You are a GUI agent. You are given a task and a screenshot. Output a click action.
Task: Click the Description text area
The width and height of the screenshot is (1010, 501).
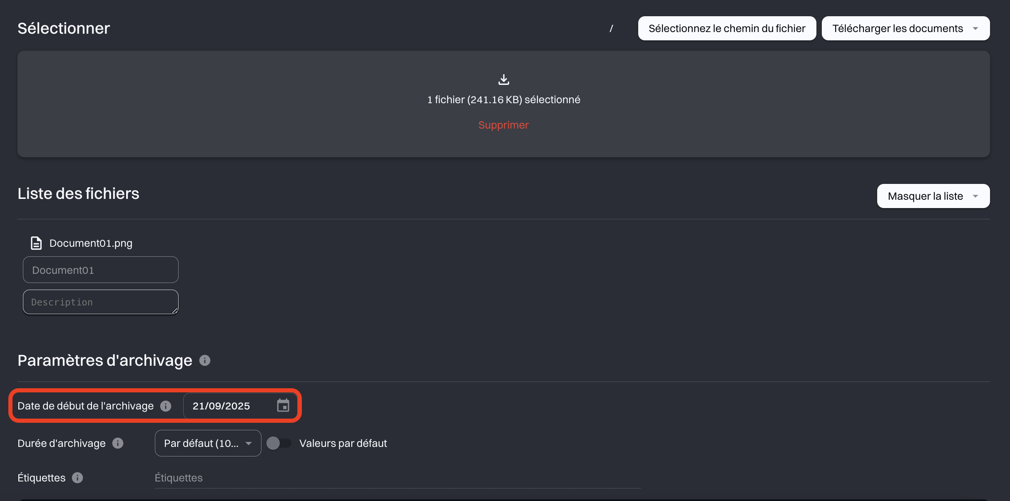[x=101, y=302]
